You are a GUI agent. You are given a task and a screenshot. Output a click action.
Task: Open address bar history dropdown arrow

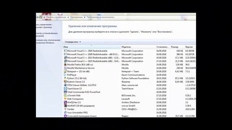pyautogui.click(x=38, y=17)
